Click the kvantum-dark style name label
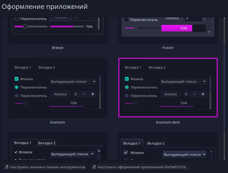Screen dimensions: 228x173 point(168,122)
